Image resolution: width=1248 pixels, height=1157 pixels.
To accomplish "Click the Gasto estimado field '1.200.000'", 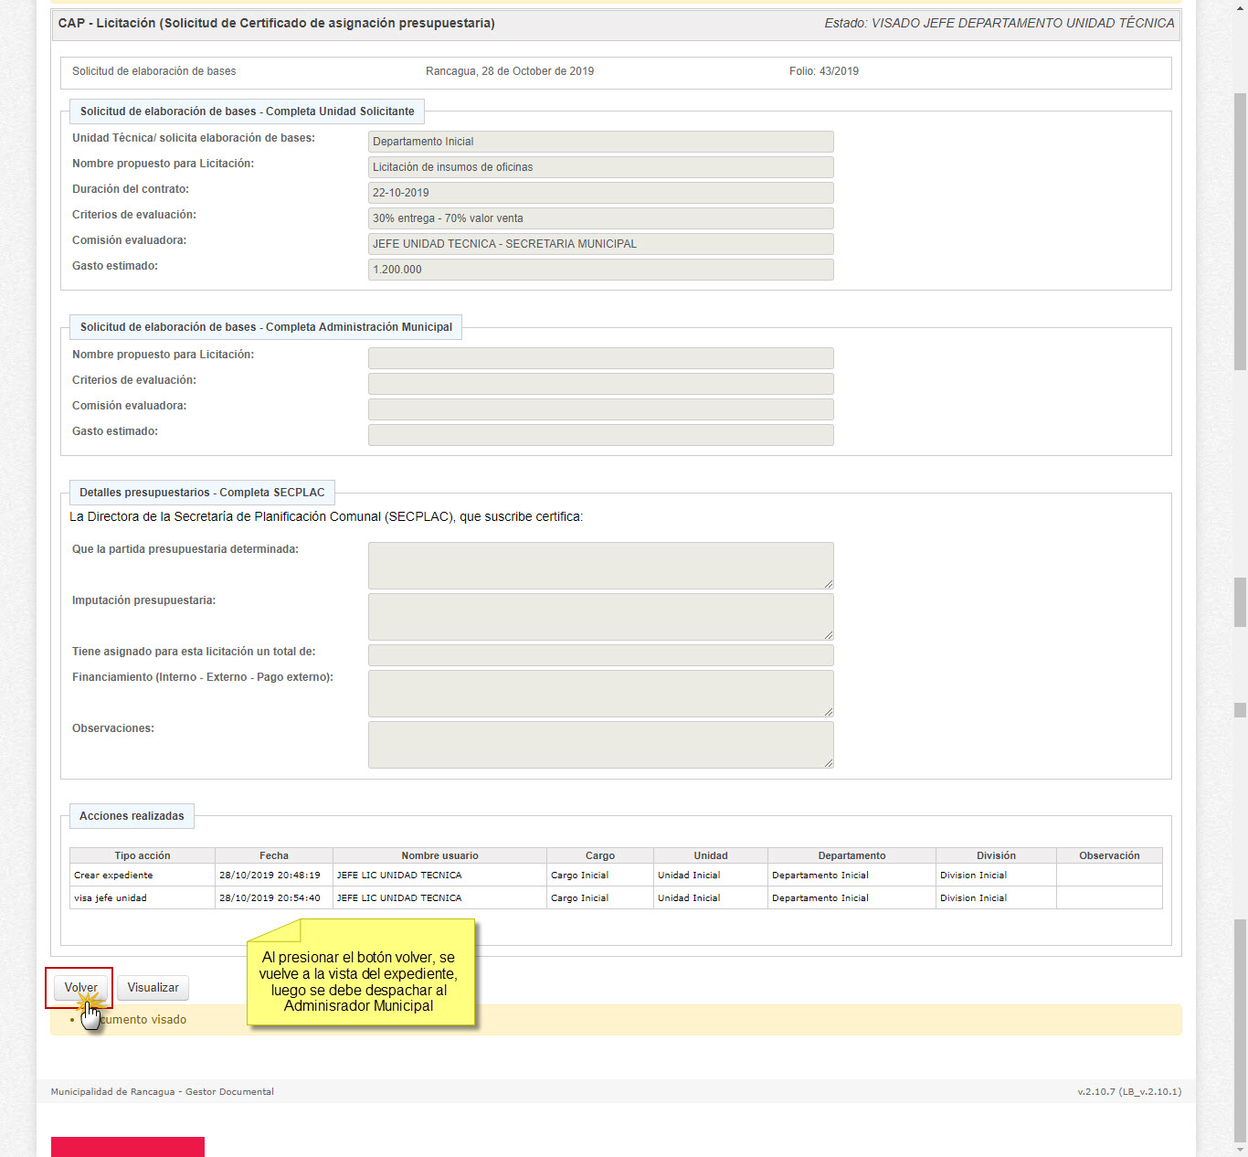I will 601,270.
